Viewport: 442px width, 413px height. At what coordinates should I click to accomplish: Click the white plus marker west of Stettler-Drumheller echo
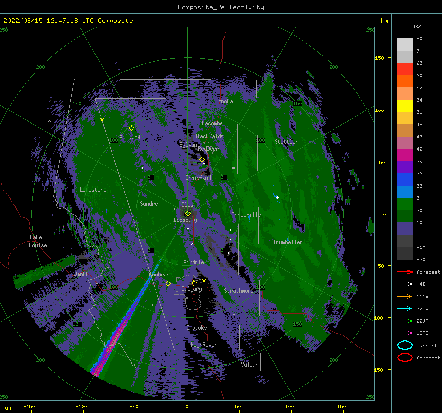pos(277,197)
